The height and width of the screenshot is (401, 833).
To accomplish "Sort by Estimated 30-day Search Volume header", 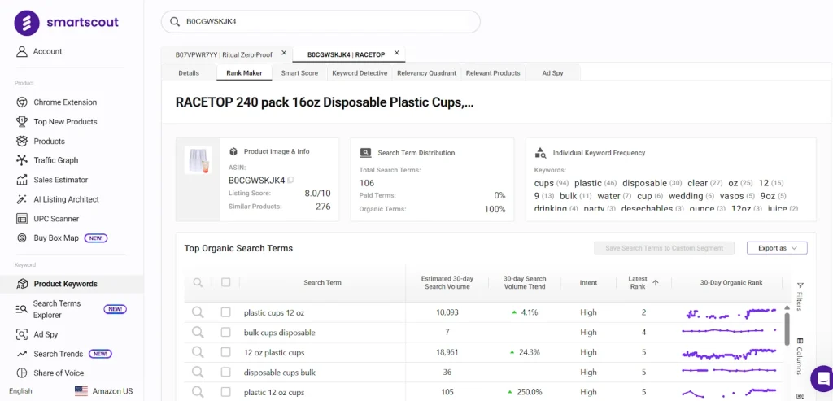I will 447,282.
